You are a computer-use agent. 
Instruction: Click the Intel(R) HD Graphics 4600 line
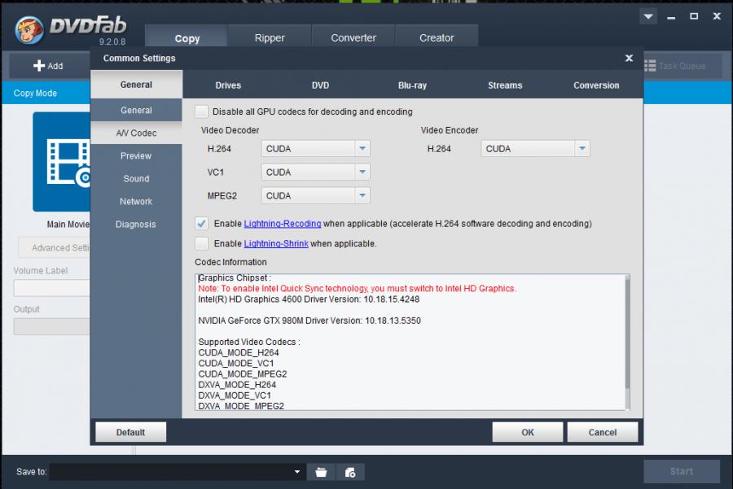point(309,299)
